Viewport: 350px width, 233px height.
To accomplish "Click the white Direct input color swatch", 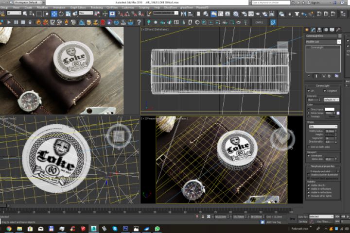I will point(330,109).
